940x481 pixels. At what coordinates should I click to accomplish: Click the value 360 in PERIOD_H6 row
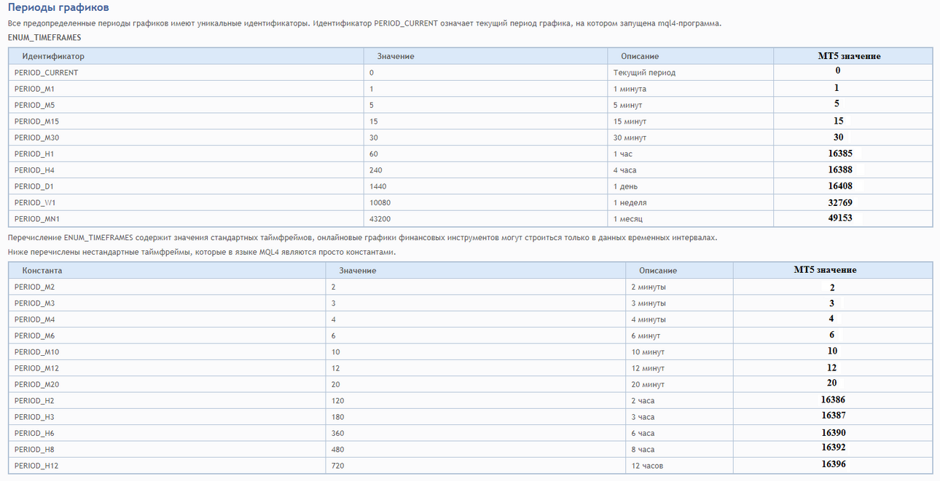tap(337, 433)
